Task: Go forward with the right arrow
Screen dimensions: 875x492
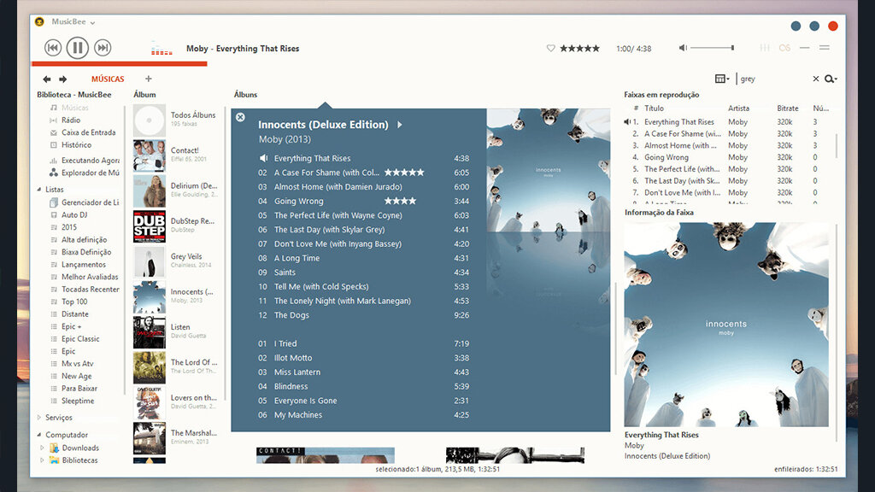Action: click(x=63, y=79)
